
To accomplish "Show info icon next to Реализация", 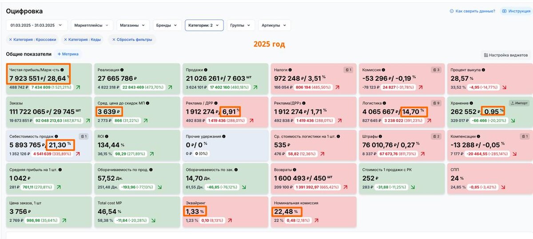I will pyautogui.click(x=122, y=70).
